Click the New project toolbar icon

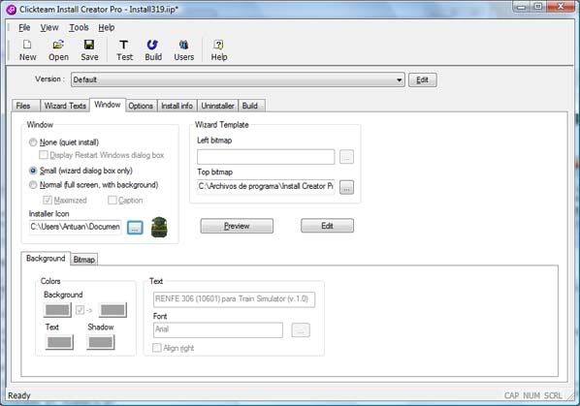pyautogui.click(x=28, y=50)
